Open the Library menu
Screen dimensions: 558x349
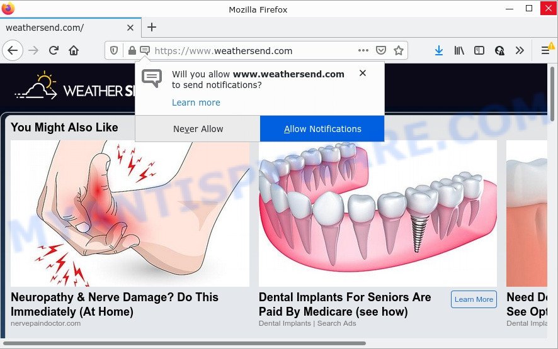point(459,50)
